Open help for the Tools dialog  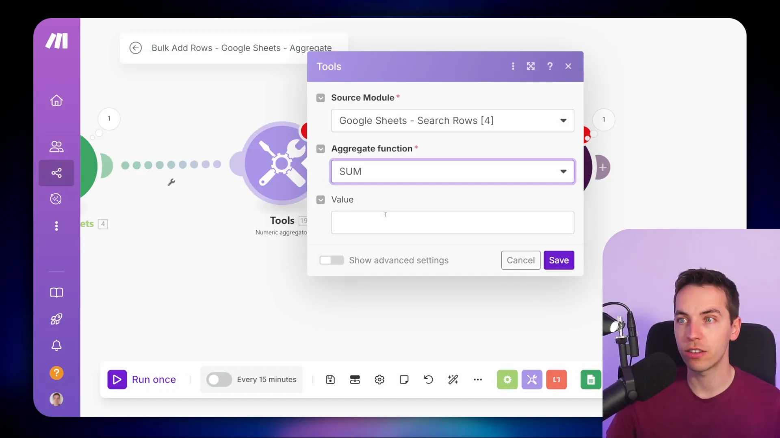(550, 66)
